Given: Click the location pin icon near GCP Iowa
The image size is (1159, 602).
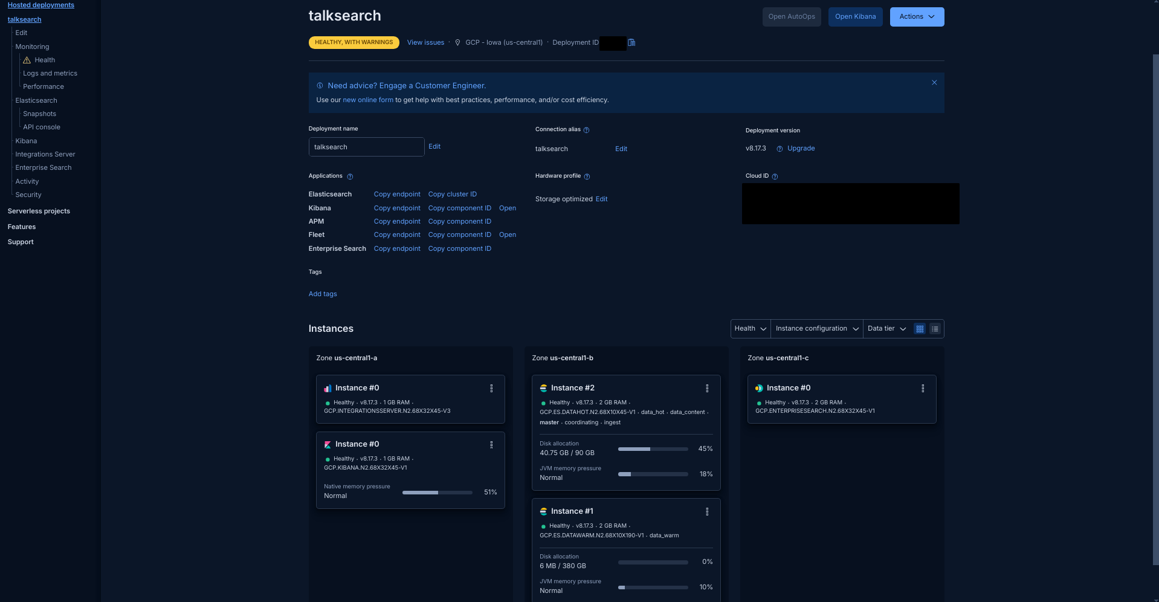Looking at the screenshot, I should (x=457, y=43).
